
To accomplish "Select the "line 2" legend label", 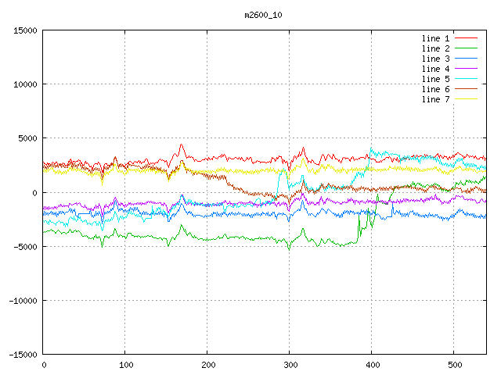I will (436, 48).
